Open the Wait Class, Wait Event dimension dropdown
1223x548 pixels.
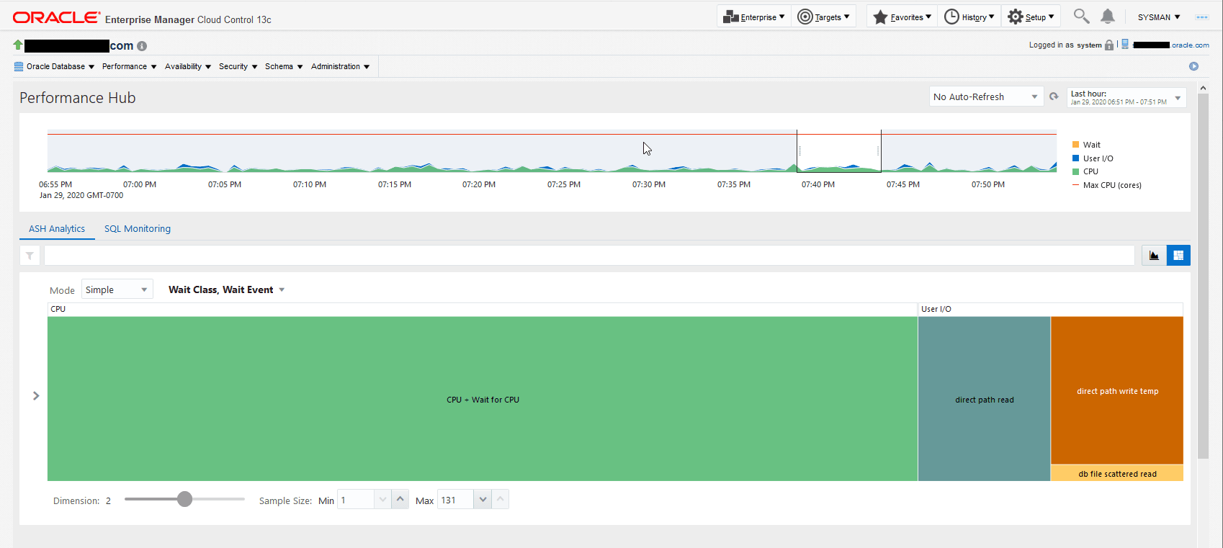[227, 289]
